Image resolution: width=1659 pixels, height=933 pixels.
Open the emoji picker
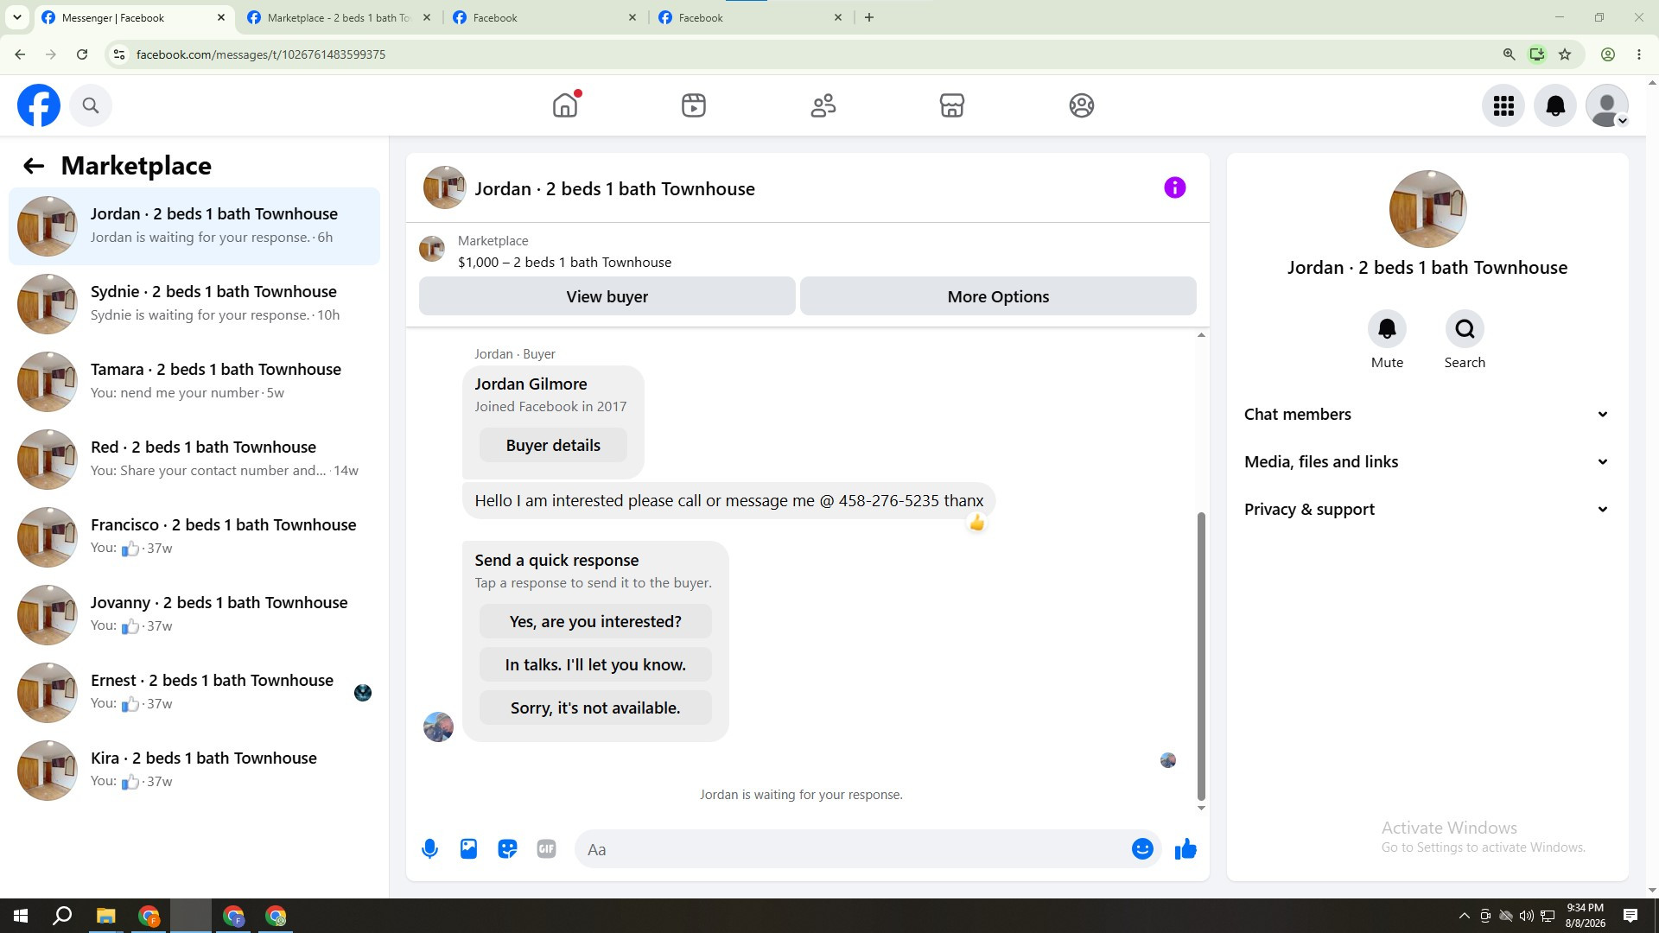click(x=1142, y=849)
